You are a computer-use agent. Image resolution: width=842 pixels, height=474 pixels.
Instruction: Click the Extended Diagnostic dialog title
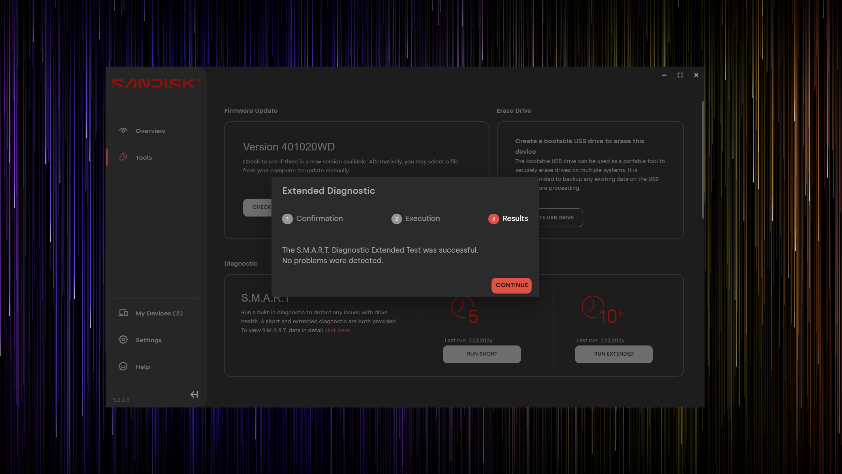(328, 191)
